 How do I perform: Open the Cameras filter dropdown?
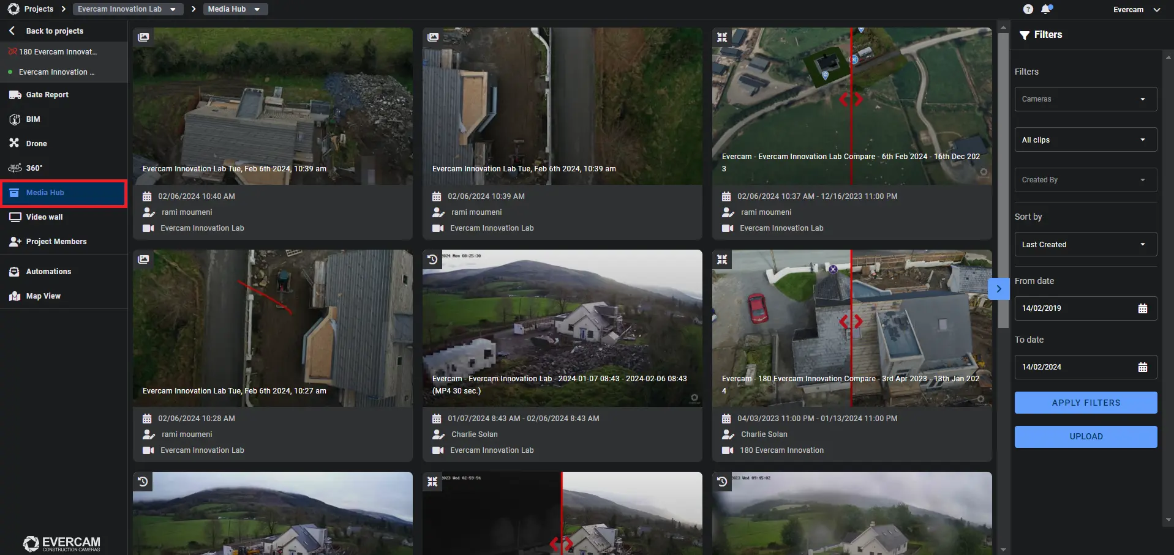point(1085,99)
